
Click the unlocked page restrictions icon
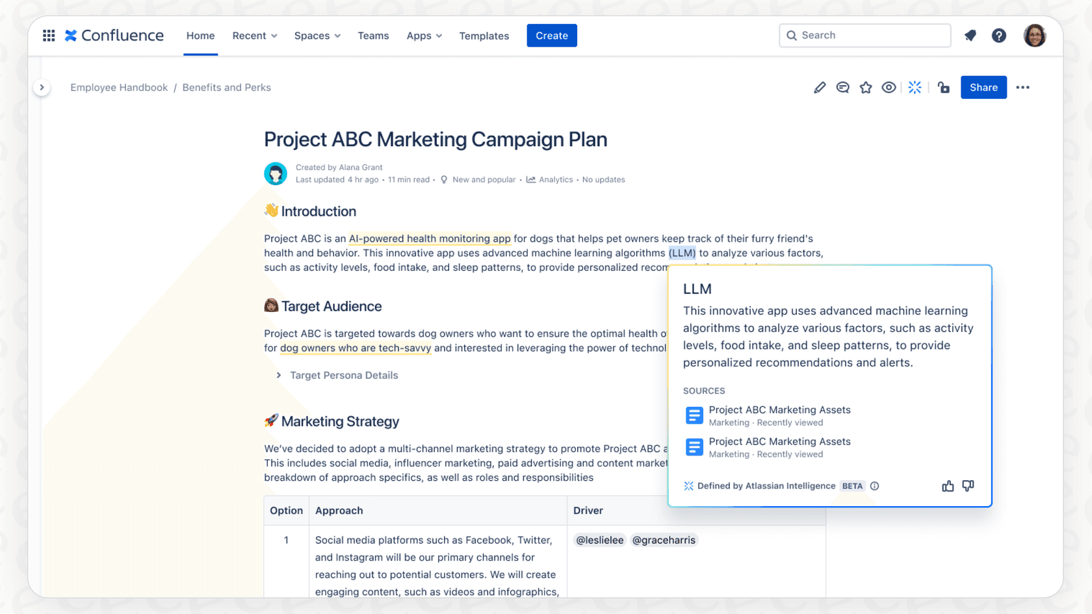pos(944,87)
